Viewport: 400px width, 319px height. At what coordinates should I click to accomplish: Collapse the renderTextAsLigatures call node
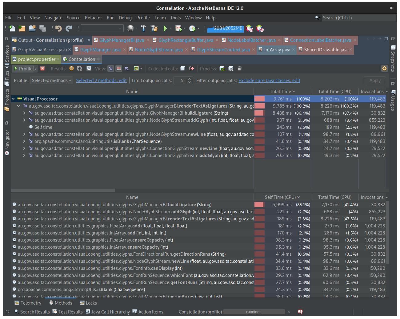18,106
